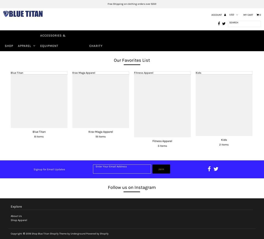Image resolution: width=264 pixels, height=239 pixels.
Task: Open the Charity menu item
Action: coord(96,46)
